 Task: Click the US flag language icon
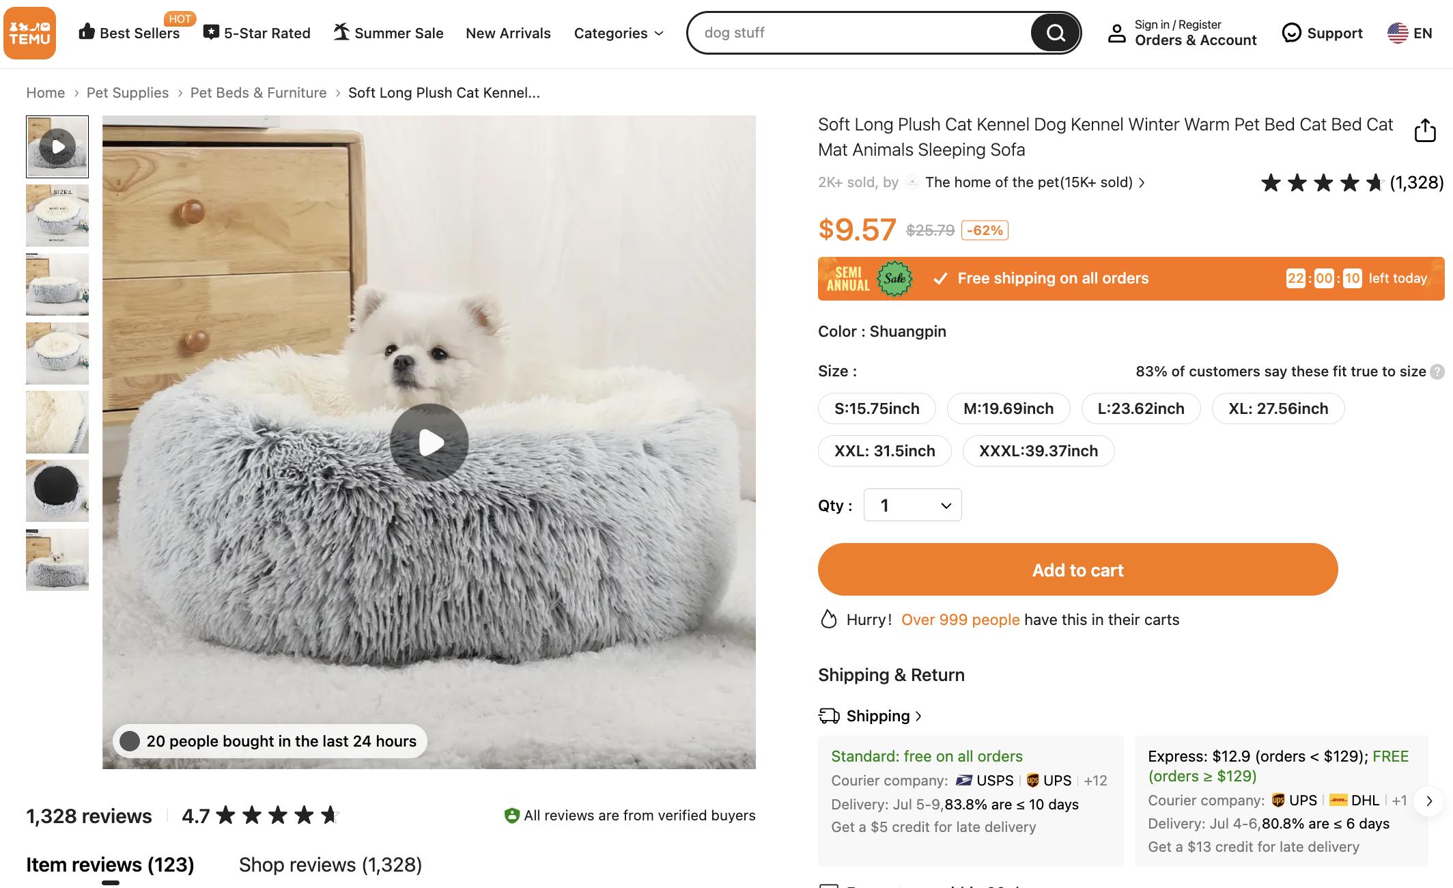point(1397,33)
